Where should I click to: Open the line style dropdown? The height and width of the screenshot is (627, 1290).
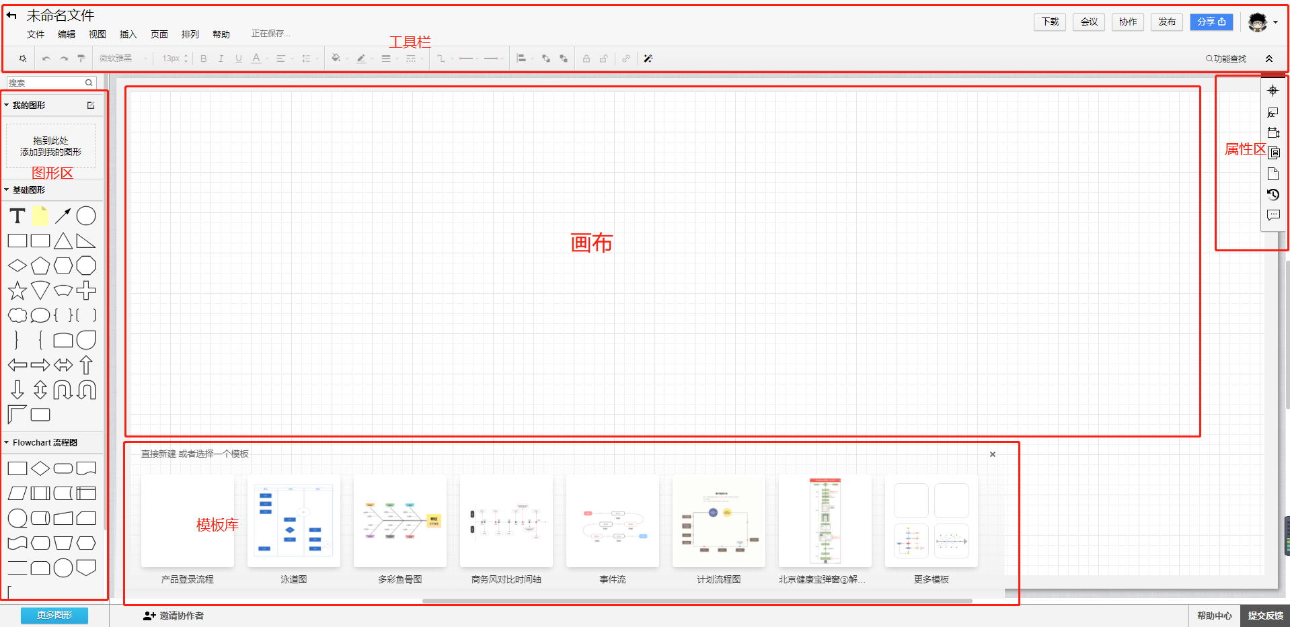(x=414, y=58)
